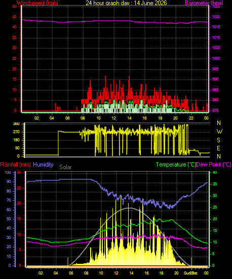Click the 12 hour label below the solar graph
232x279 pixels.
coord(116,273)
